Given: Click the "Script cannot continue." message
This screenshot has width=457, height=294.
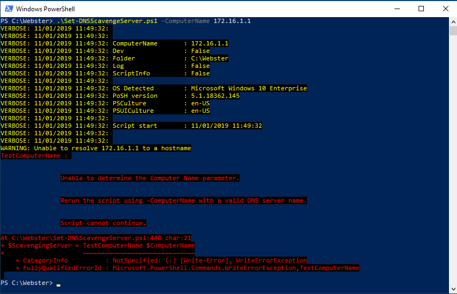Looking at the screenshot, I should [103, 223].
